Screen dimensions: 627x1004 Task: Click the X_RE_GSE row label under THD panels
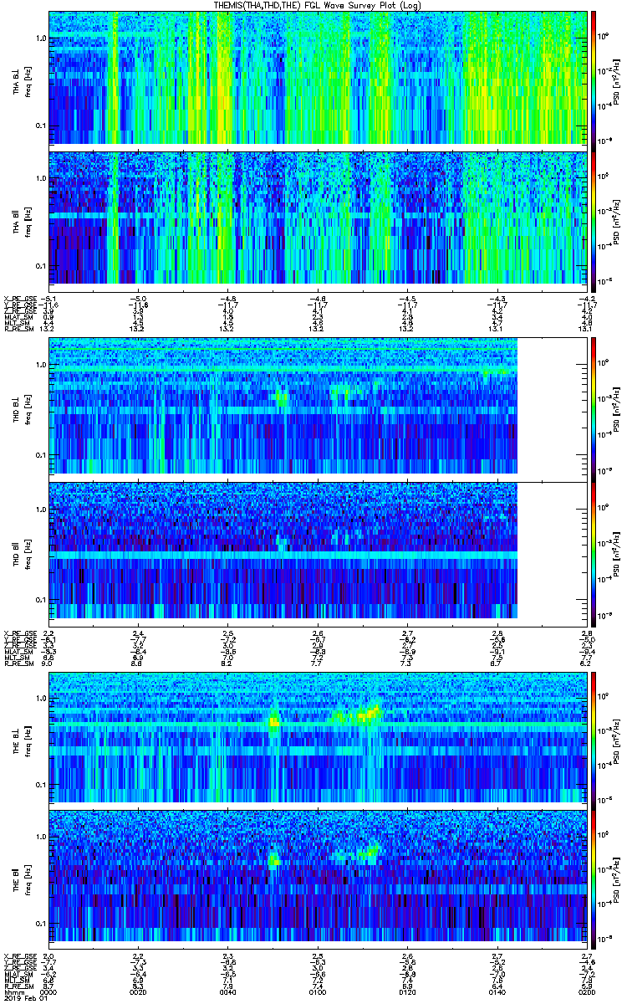(22, 633)
